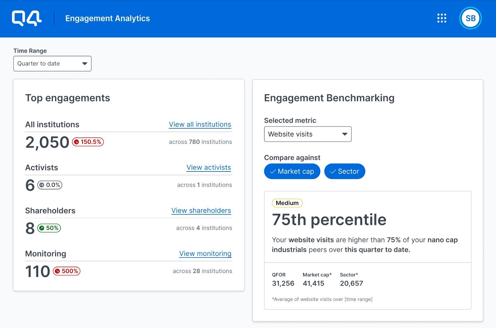Click the 2,050 all institutions count

click(47, 142)
